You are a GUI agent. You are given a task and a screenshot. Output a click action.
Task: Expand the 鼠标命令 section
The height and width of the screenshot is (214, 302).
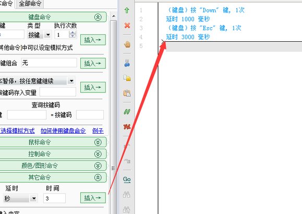pos(98,142)
